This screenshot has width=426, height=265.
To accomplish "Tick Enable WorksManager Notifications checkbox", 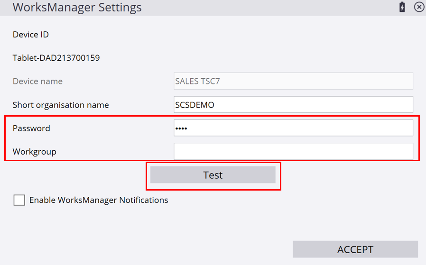I will pyautogui.click(x=19, y=200).
